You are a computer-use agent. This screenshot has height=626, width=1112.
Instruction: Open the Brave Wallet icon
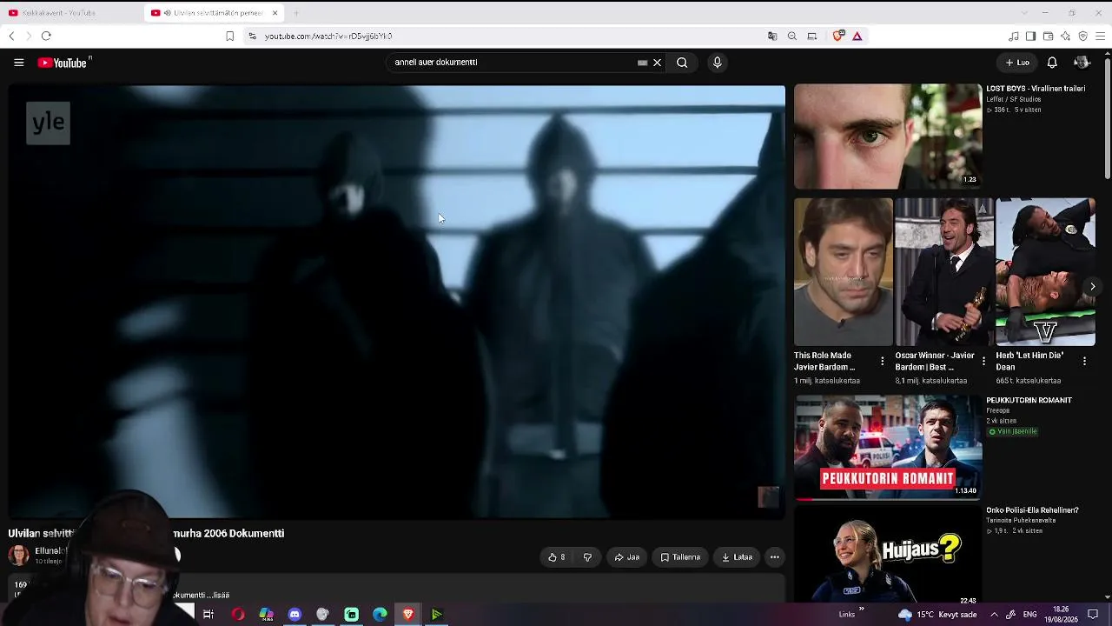click(1048, 36)
